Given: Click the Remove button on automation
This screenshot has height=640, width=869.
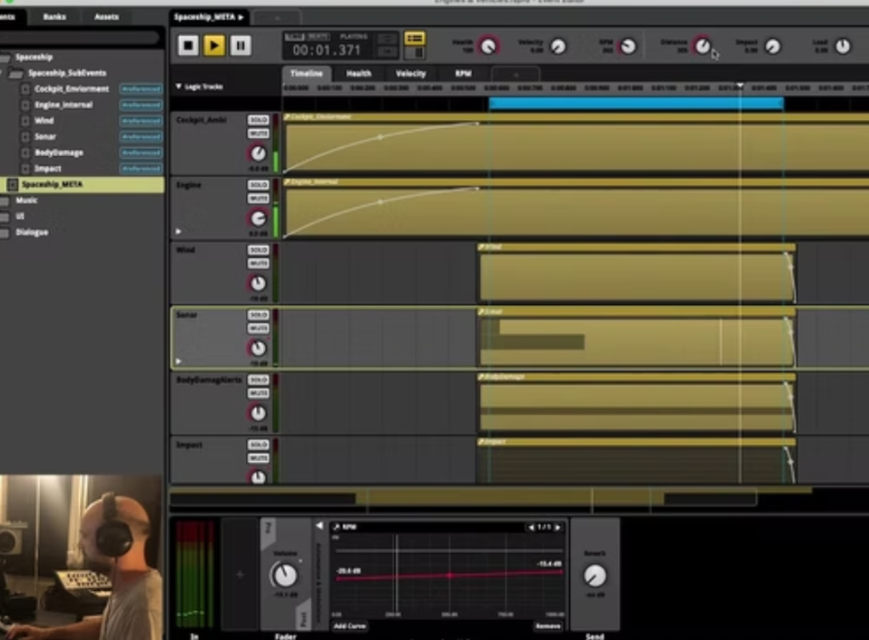Looking at the screenshot, I should (548, 626).
